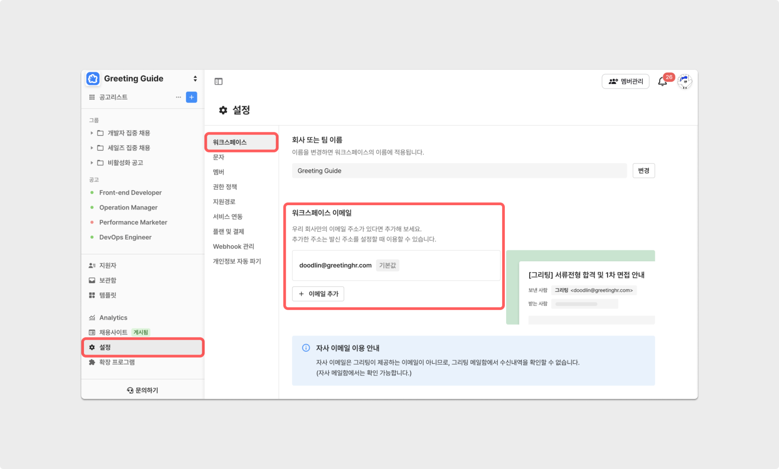Expand the 비활성화 공고 folder
Image resolution: width=779 pixels, height=469 pixels.
92,163
